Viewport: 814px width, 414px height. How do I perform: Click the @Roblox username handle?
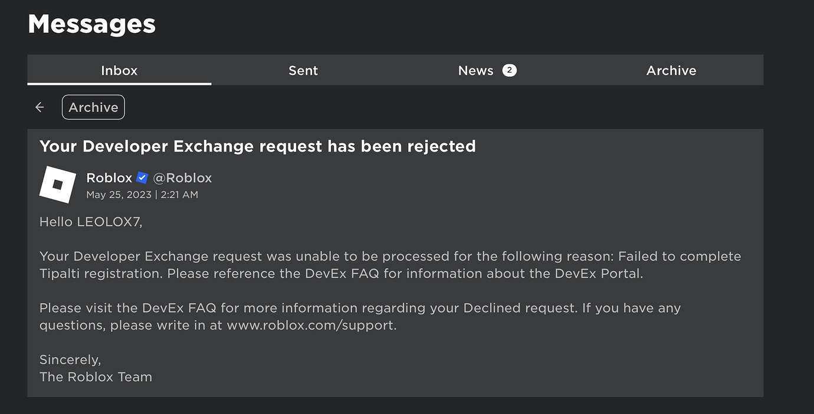tap(183, 177)
